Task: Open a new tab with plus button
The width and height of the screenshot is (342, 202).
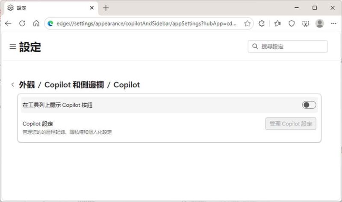Action: 106,8
